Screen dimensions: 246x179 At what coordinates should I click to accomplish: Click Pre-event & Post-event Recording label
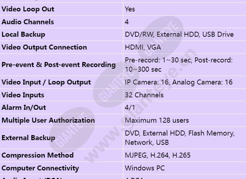(58, 65)
